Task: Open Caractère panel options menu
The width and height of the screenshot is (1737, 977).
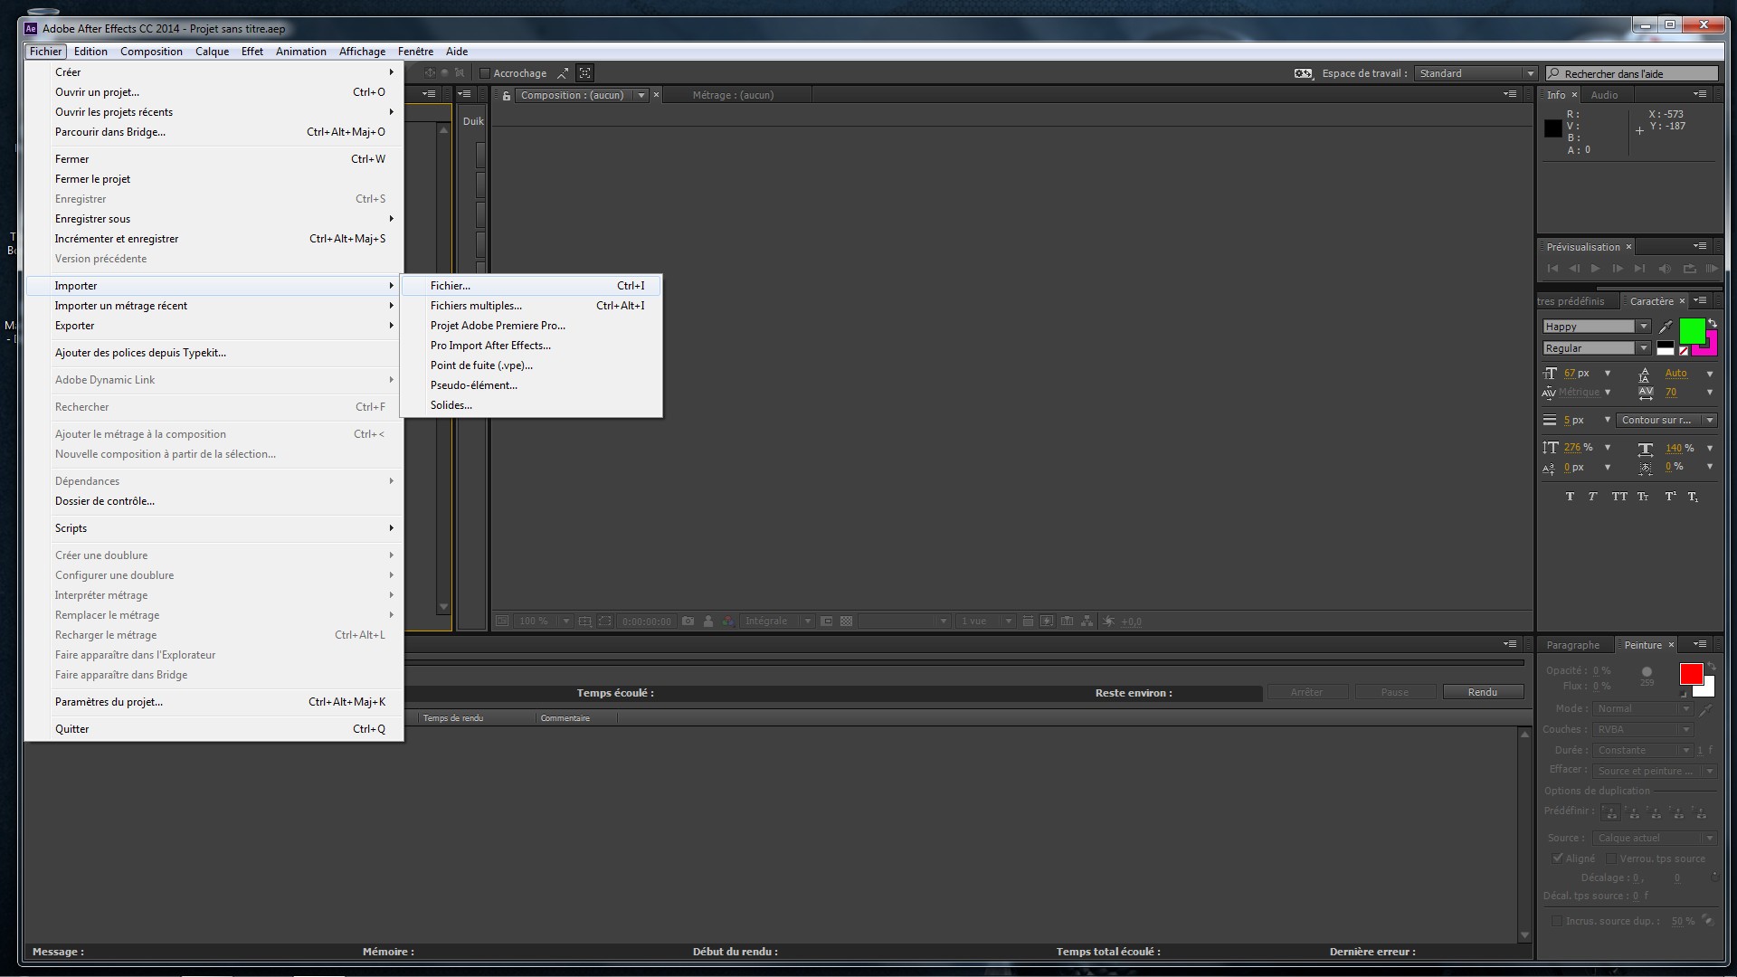Action: click(x=1700, y=300)
